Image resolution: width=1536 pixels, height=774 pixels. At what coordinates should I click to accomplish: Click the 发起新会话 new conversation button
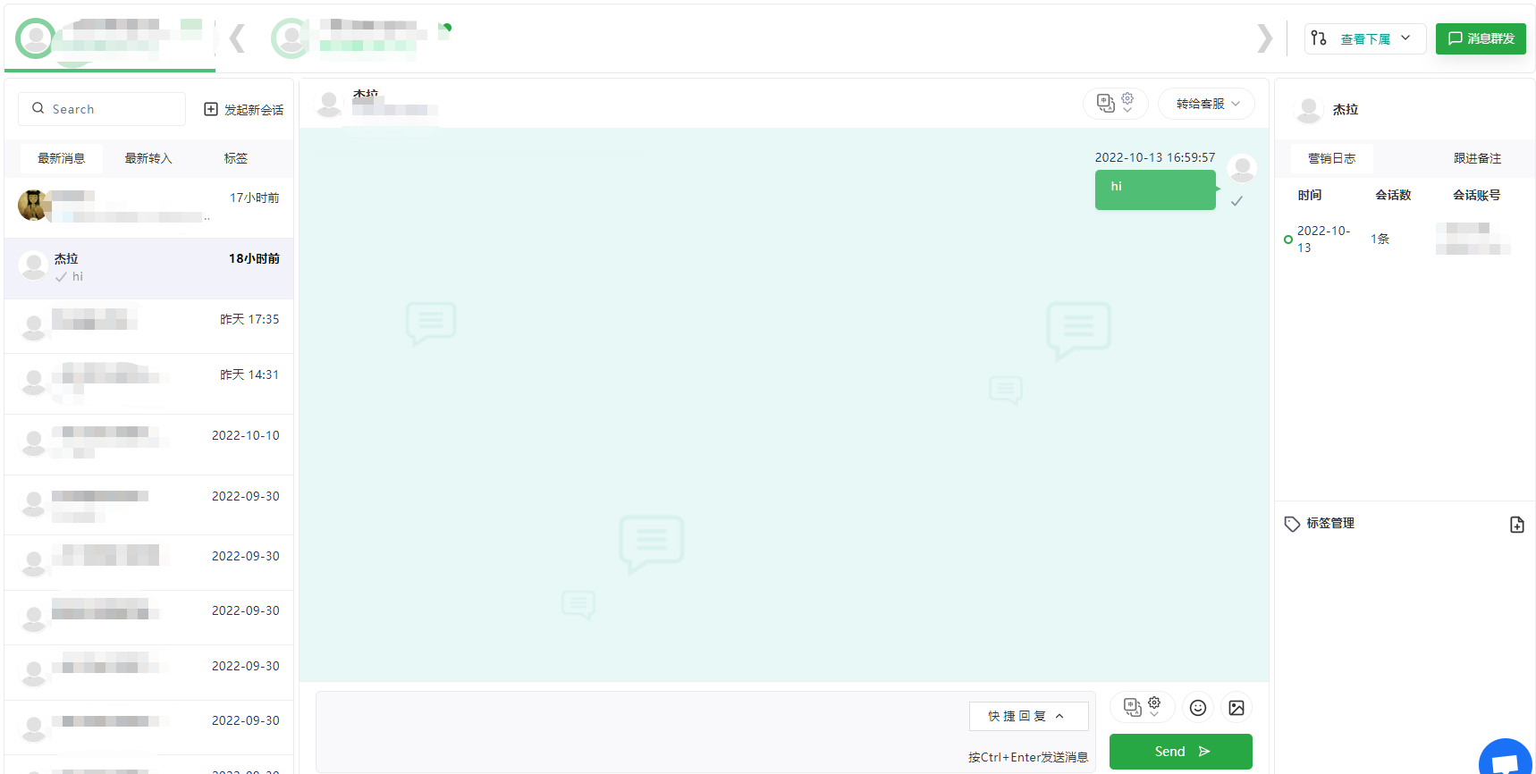[244, 109]
